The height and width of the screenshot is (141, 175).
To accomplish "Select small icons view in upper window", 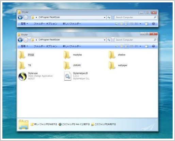I will coord(131,24).
